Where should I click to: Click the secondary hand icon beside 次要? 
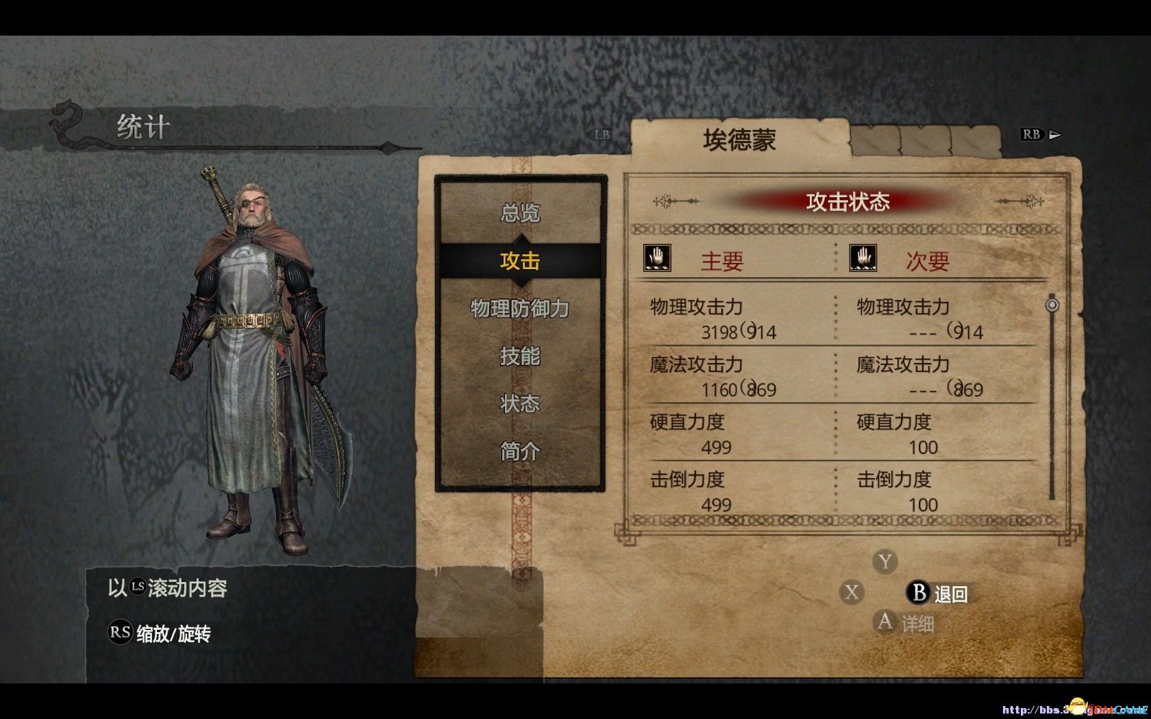[x=863, y=258]
